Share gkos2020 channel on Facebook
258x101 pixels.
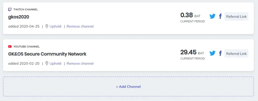click(x=220, y=16)
